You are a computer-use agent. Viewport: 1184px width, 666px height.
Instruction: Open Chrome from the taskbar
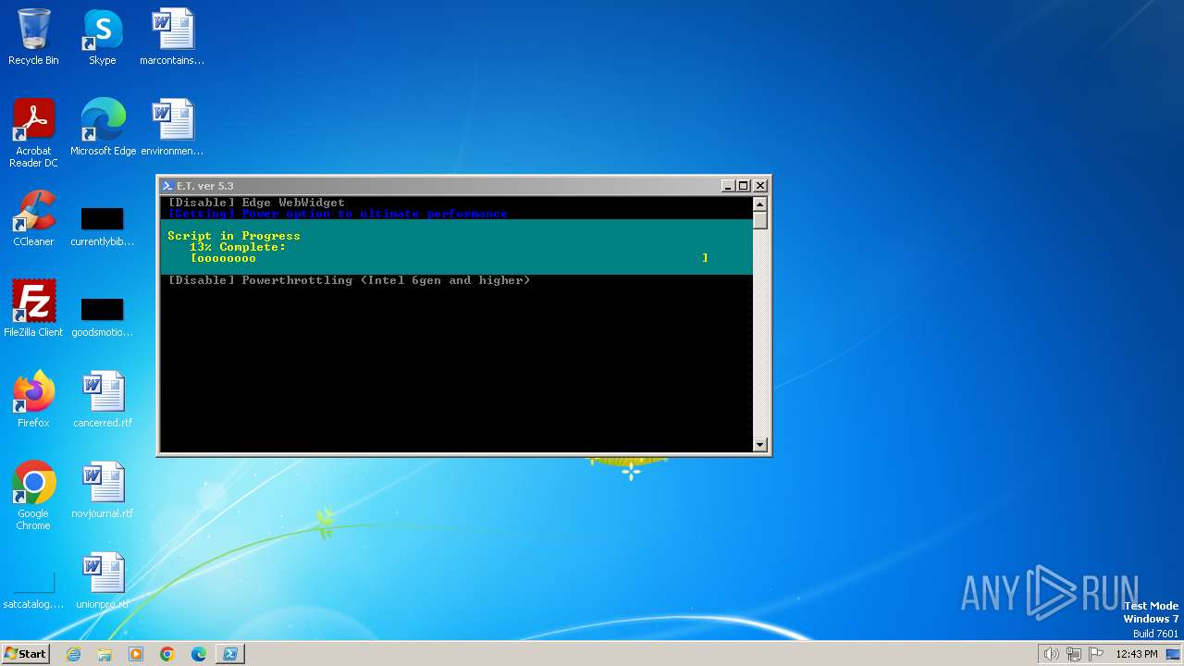(167, 654)
